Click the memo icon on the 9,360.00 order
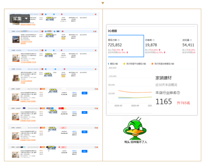Screen dimensions: 205x163 [x=95, y=89]
